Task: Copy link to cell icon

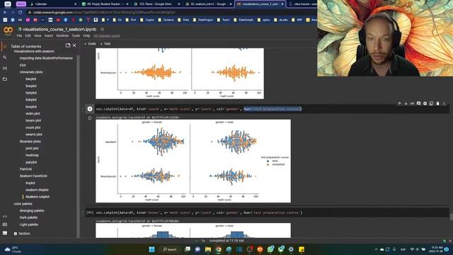Action: click(x=412, y=103)
